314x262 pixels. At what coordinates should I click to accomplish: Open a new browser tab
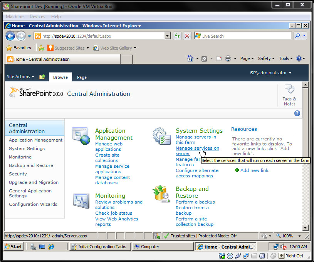point(127,59)
